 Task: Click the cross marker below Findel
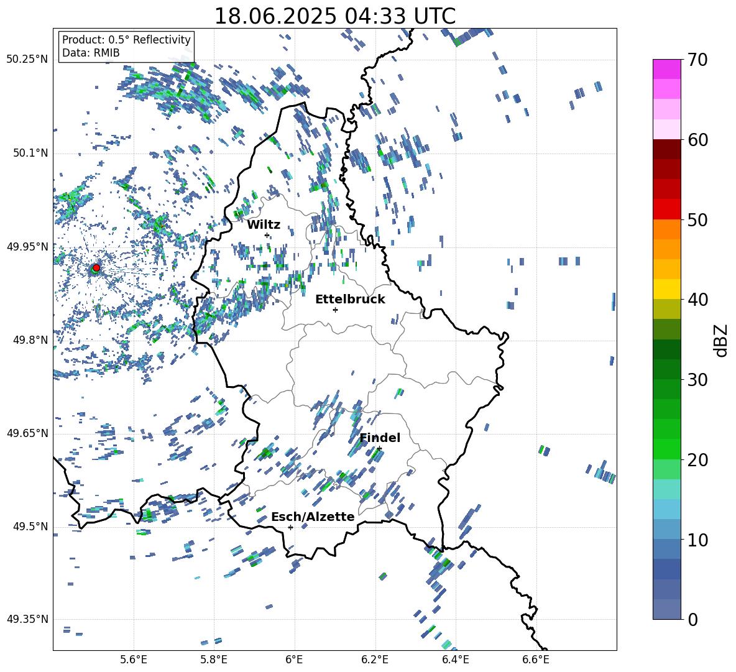(379, 449)
